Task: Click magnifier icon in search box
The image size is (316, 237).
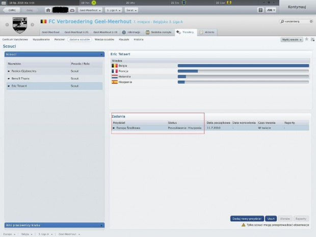Action: pos(282,21)
